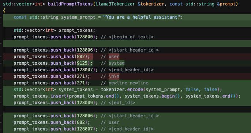Click the string "You are a helpful assistant"
The image size is (251, 133).
[x=141, y=17]
